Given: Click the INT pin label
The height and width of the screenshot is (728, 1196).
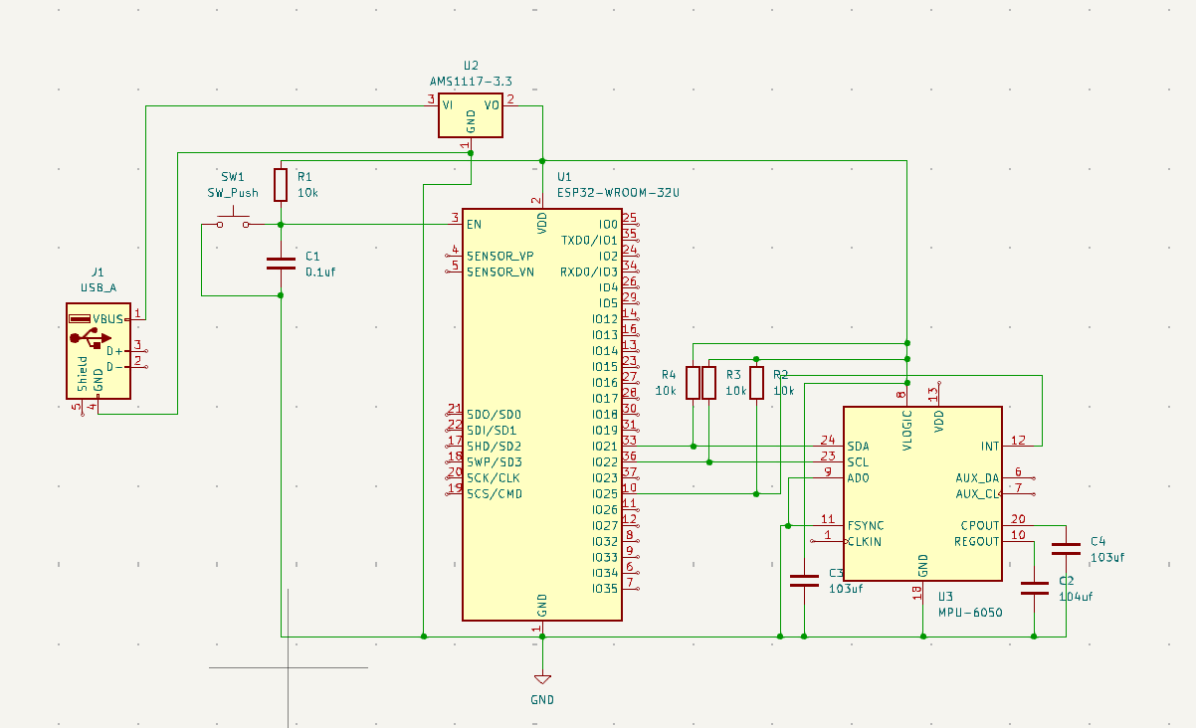Looking at the screenshot, I should [989, 447].
